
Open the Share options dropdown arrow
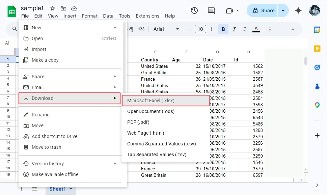283,10
